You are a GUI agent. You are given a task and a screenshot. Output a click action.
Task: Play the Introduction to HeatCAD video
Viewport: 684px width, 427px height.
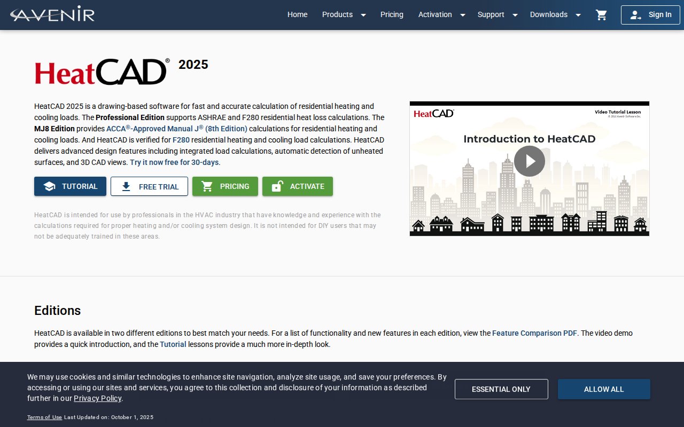[529, 161]
